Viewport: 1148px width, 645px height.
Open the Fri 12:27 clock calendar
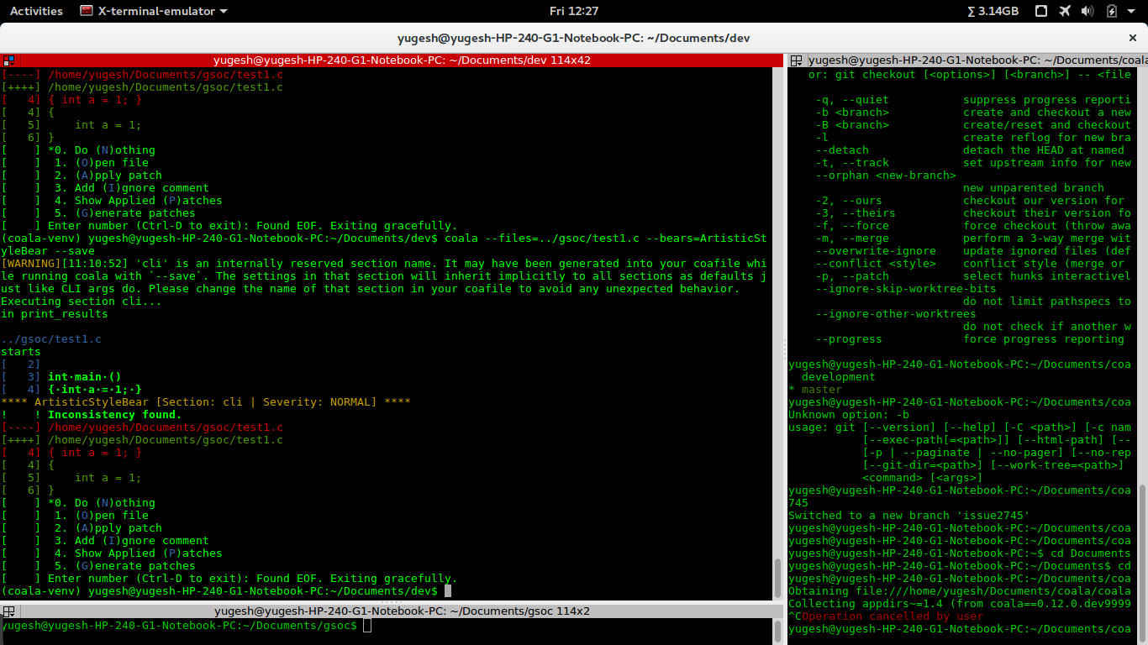[x=574, y=11]
